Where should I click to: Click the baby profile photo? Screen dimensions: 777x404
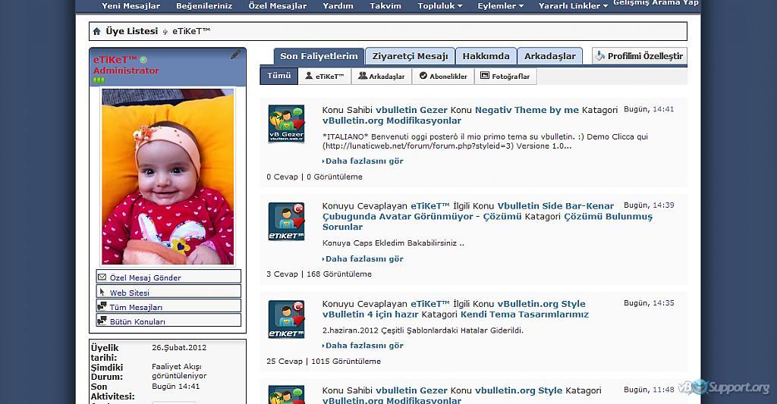(x=168, y=177)
